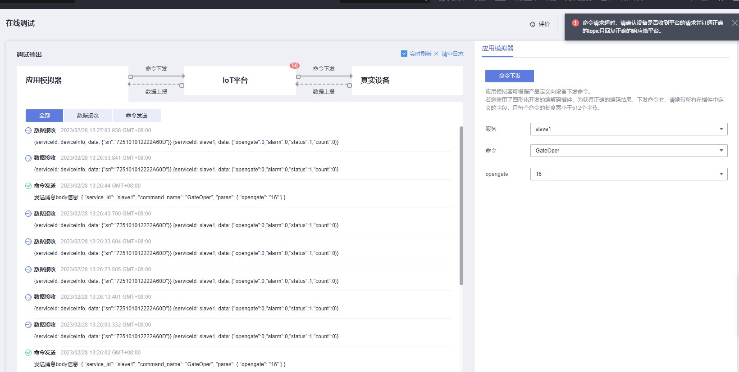
Task: Open the 命令 dropdown showing GateOper
Action: pyautogui.click(x=629, y=151)
